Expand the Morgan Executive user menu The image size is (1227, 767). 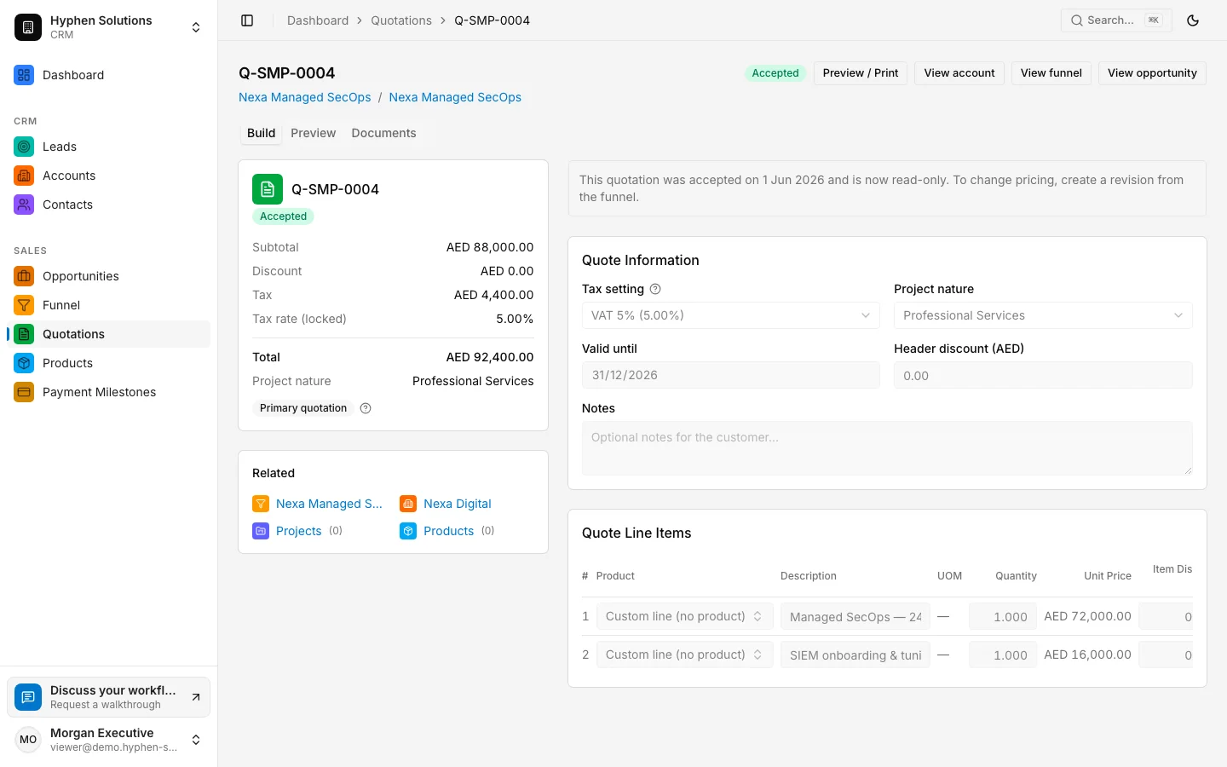196,740
